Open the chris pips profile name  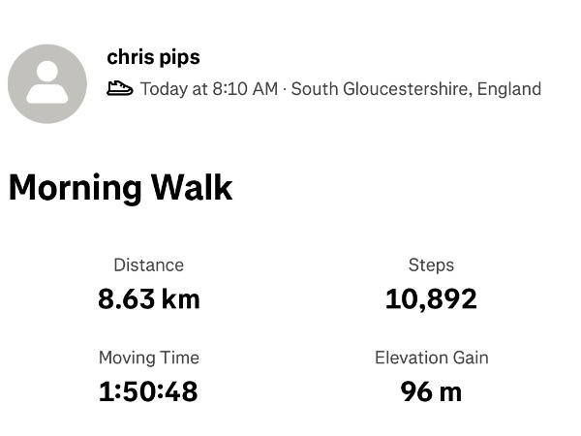point(153,57)
